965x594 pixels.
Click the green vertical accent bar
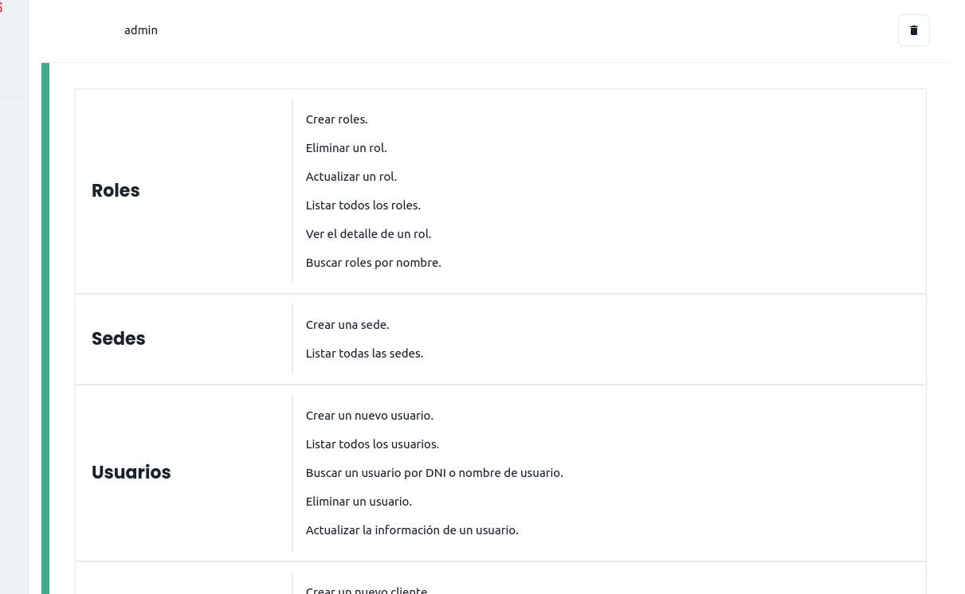[45, 318]
